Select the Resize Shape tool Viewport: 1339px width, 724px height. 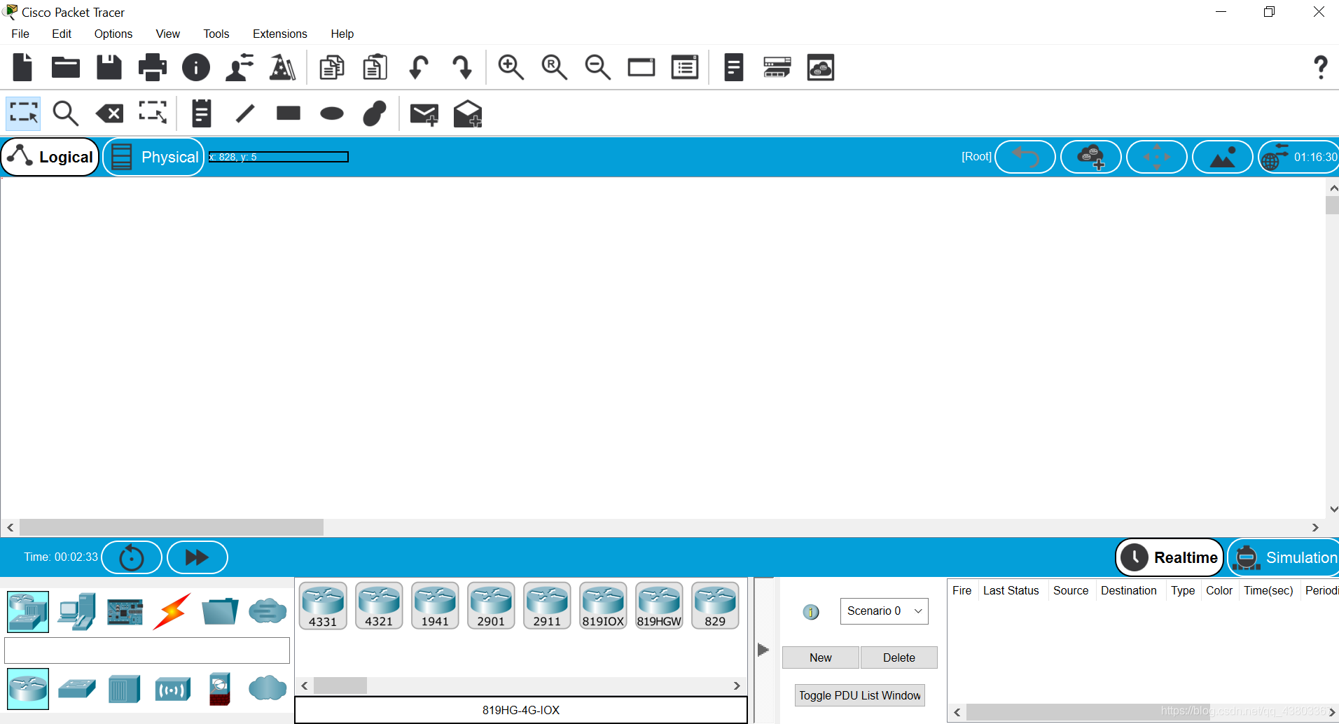coord(153,112)
